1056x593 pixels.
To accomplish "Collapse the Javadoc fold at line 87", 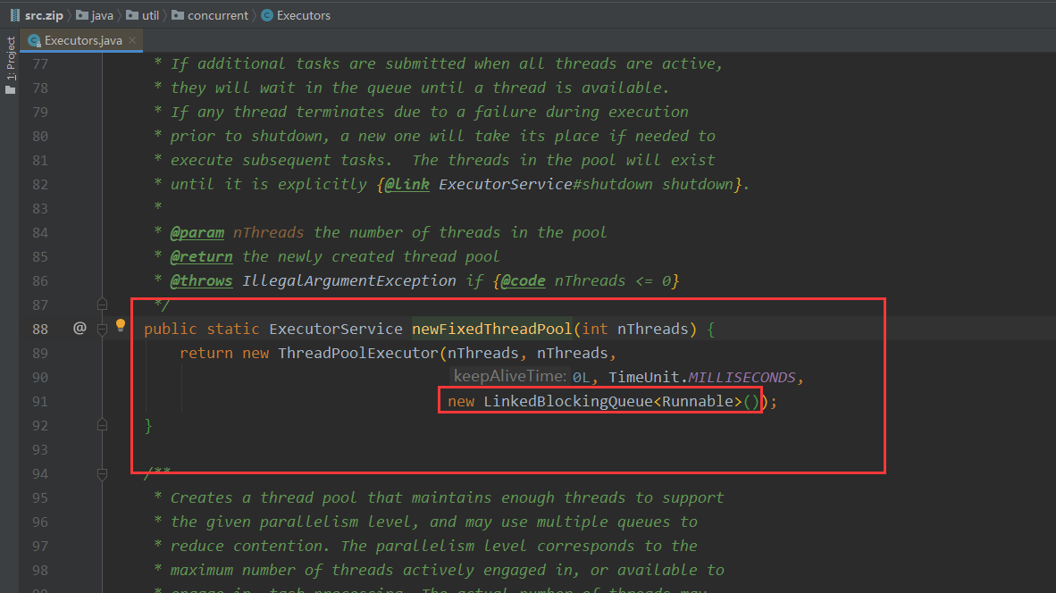I will (103, 305).
